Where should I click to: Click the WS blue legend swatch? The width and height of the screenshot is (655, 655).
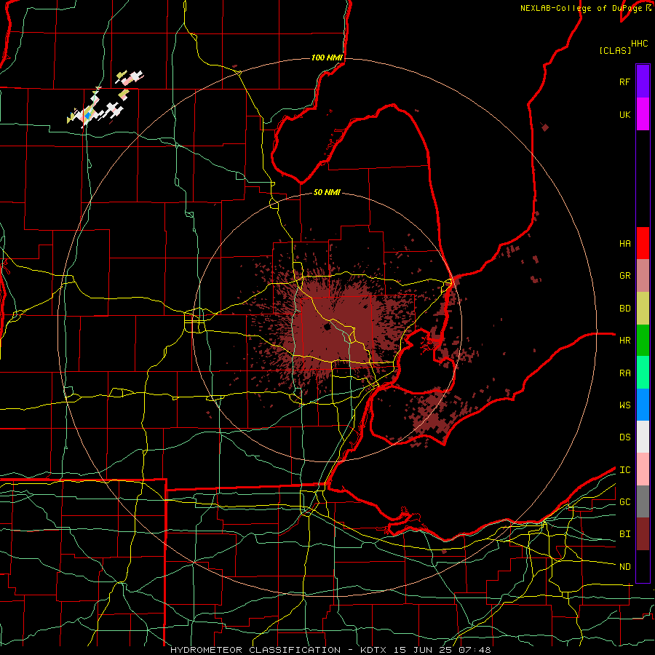[x=643, y=405]
